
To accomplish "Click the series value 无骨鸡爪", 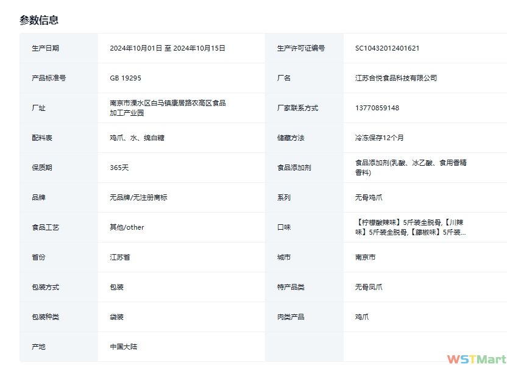I will click(x=369, y=197).
